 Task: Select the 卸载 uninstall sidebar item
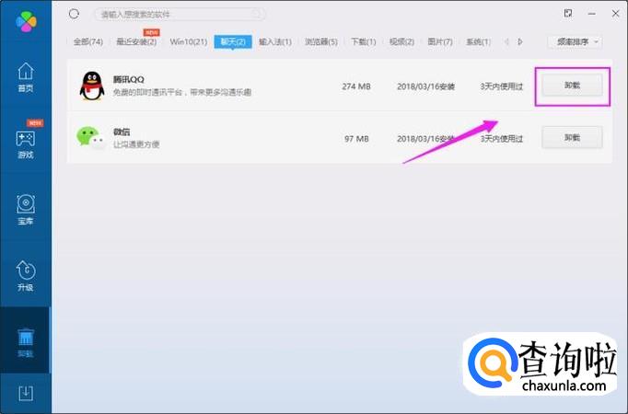pos(26,342)
